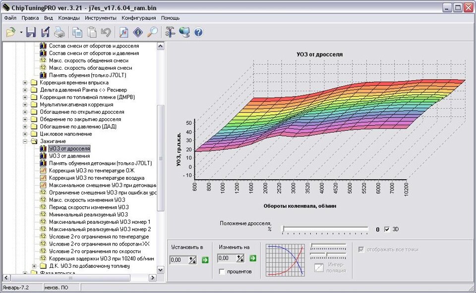Click the help question mark icon
The image size is (476, 293).
pos(197,32)
